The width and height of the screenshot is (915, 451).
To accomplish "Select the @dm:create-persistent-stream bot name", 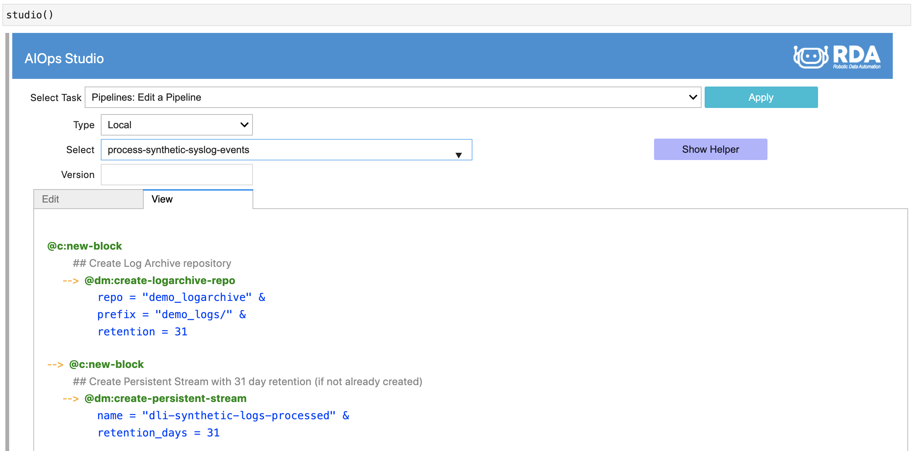I will (x=166, y=398).
